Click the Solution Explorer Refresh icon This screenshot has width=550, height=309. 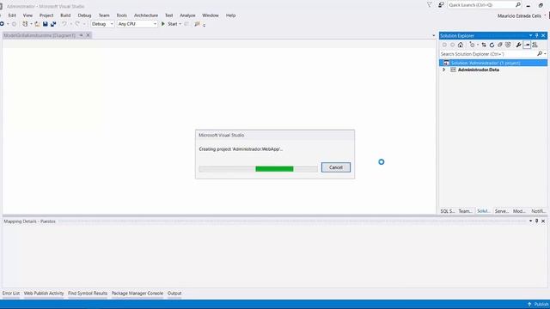pos(492,45)
